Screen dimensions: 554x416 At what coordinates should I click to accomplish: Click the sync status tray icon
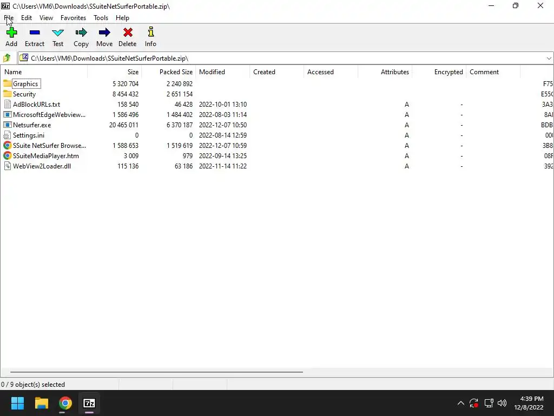474,403
